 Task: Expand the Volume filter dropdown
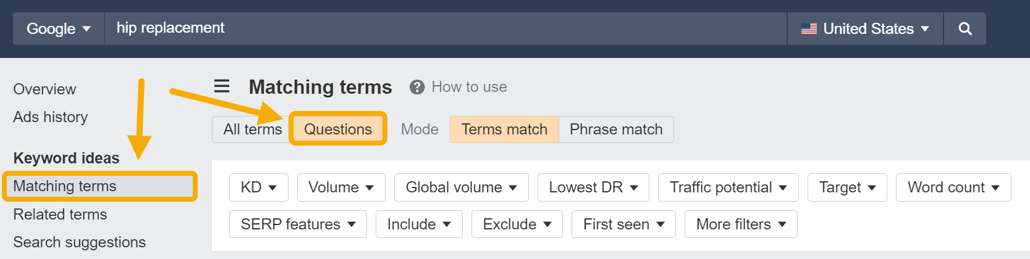click(341, 187)
